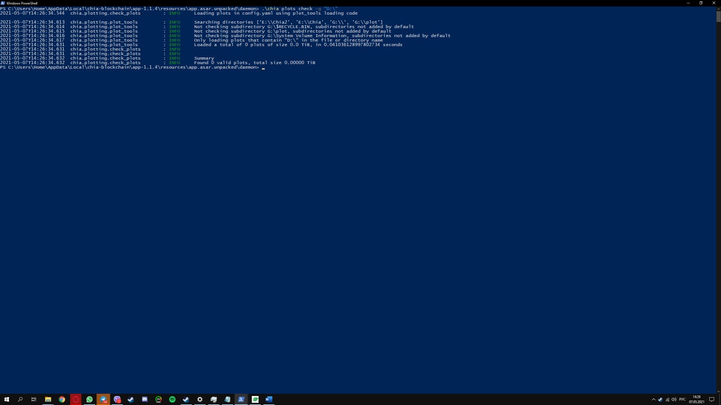Image resolution: width=721 pixels, height=405 pixels.
Task: Close the PowerShell window
Action: pyautogui.click(x=714, y=3)
